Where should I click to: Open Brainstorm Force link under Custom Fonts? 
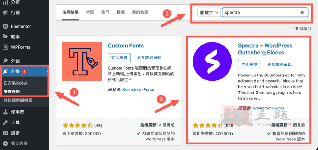tap(138, 89)
